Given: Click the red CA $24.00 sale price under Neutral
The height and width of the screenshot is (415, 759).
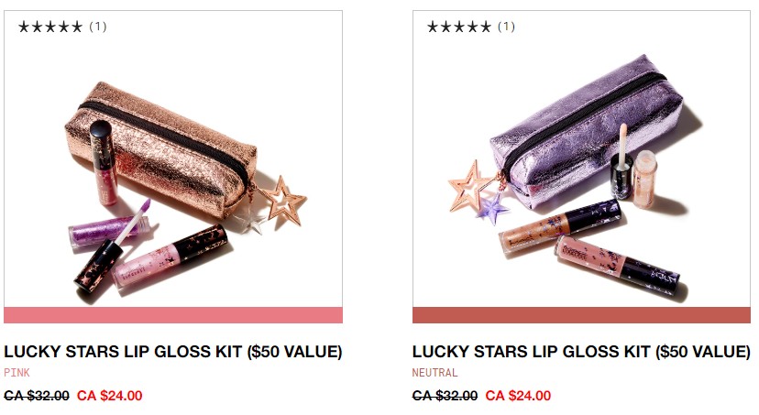Looking at the screenshot, I should pyautogui.click(x=518, y=396).
